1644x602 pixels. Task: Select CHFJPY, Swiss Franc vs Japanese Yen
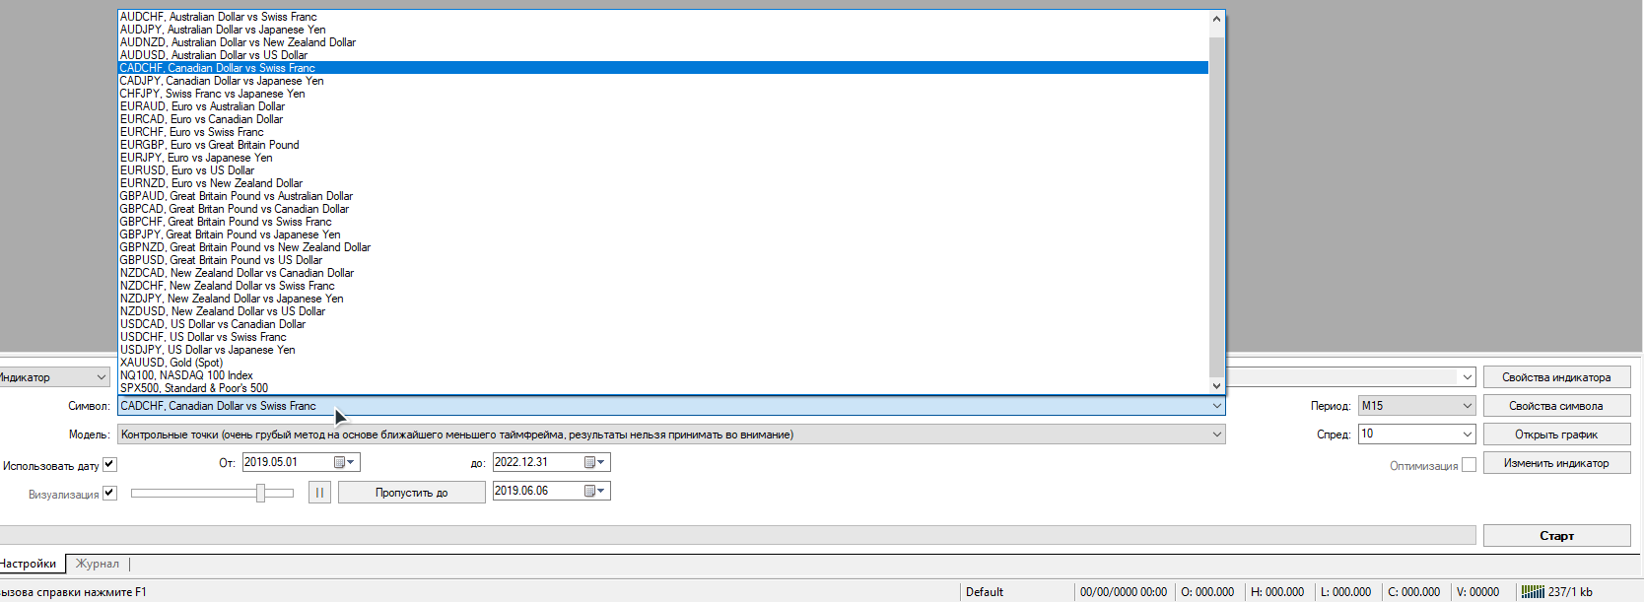[663, 94]
